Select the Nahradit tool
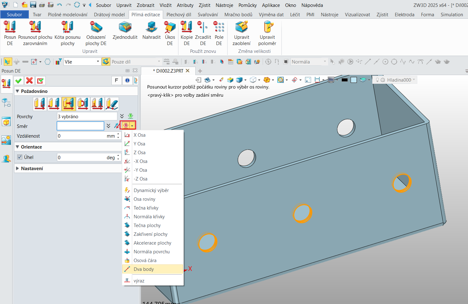The image size is (468, 304). [x=152, y=31]
